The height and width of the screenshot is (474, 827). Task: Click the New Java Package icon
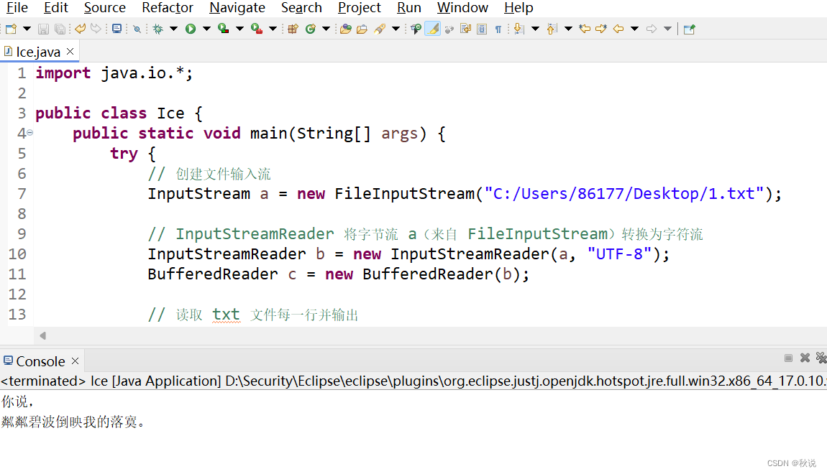293,29
